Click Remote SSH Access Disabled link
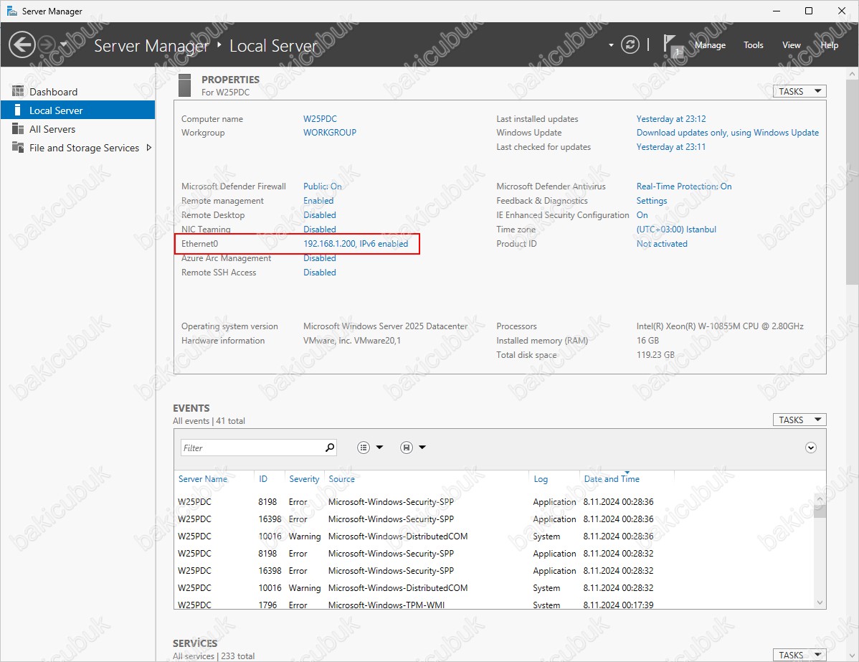This screenshot has height=662, width=859. tap(320, 273)
